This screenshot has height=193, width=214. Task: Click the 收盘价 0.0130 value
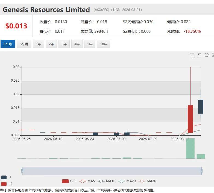[x=53, y=22]
